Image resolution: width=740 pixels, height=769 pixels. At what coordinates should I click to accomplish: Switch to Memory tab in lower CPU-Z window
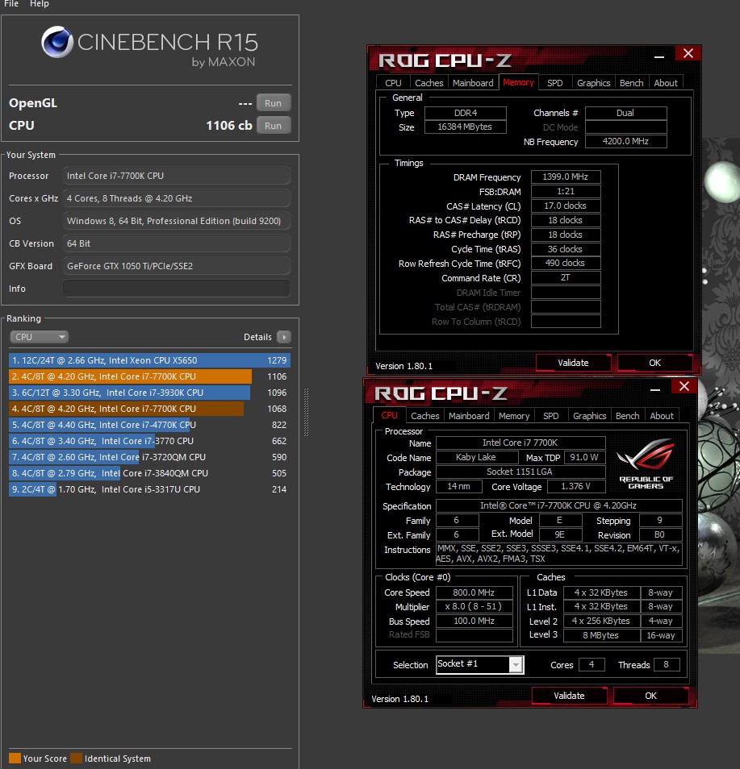coord(514,416)
